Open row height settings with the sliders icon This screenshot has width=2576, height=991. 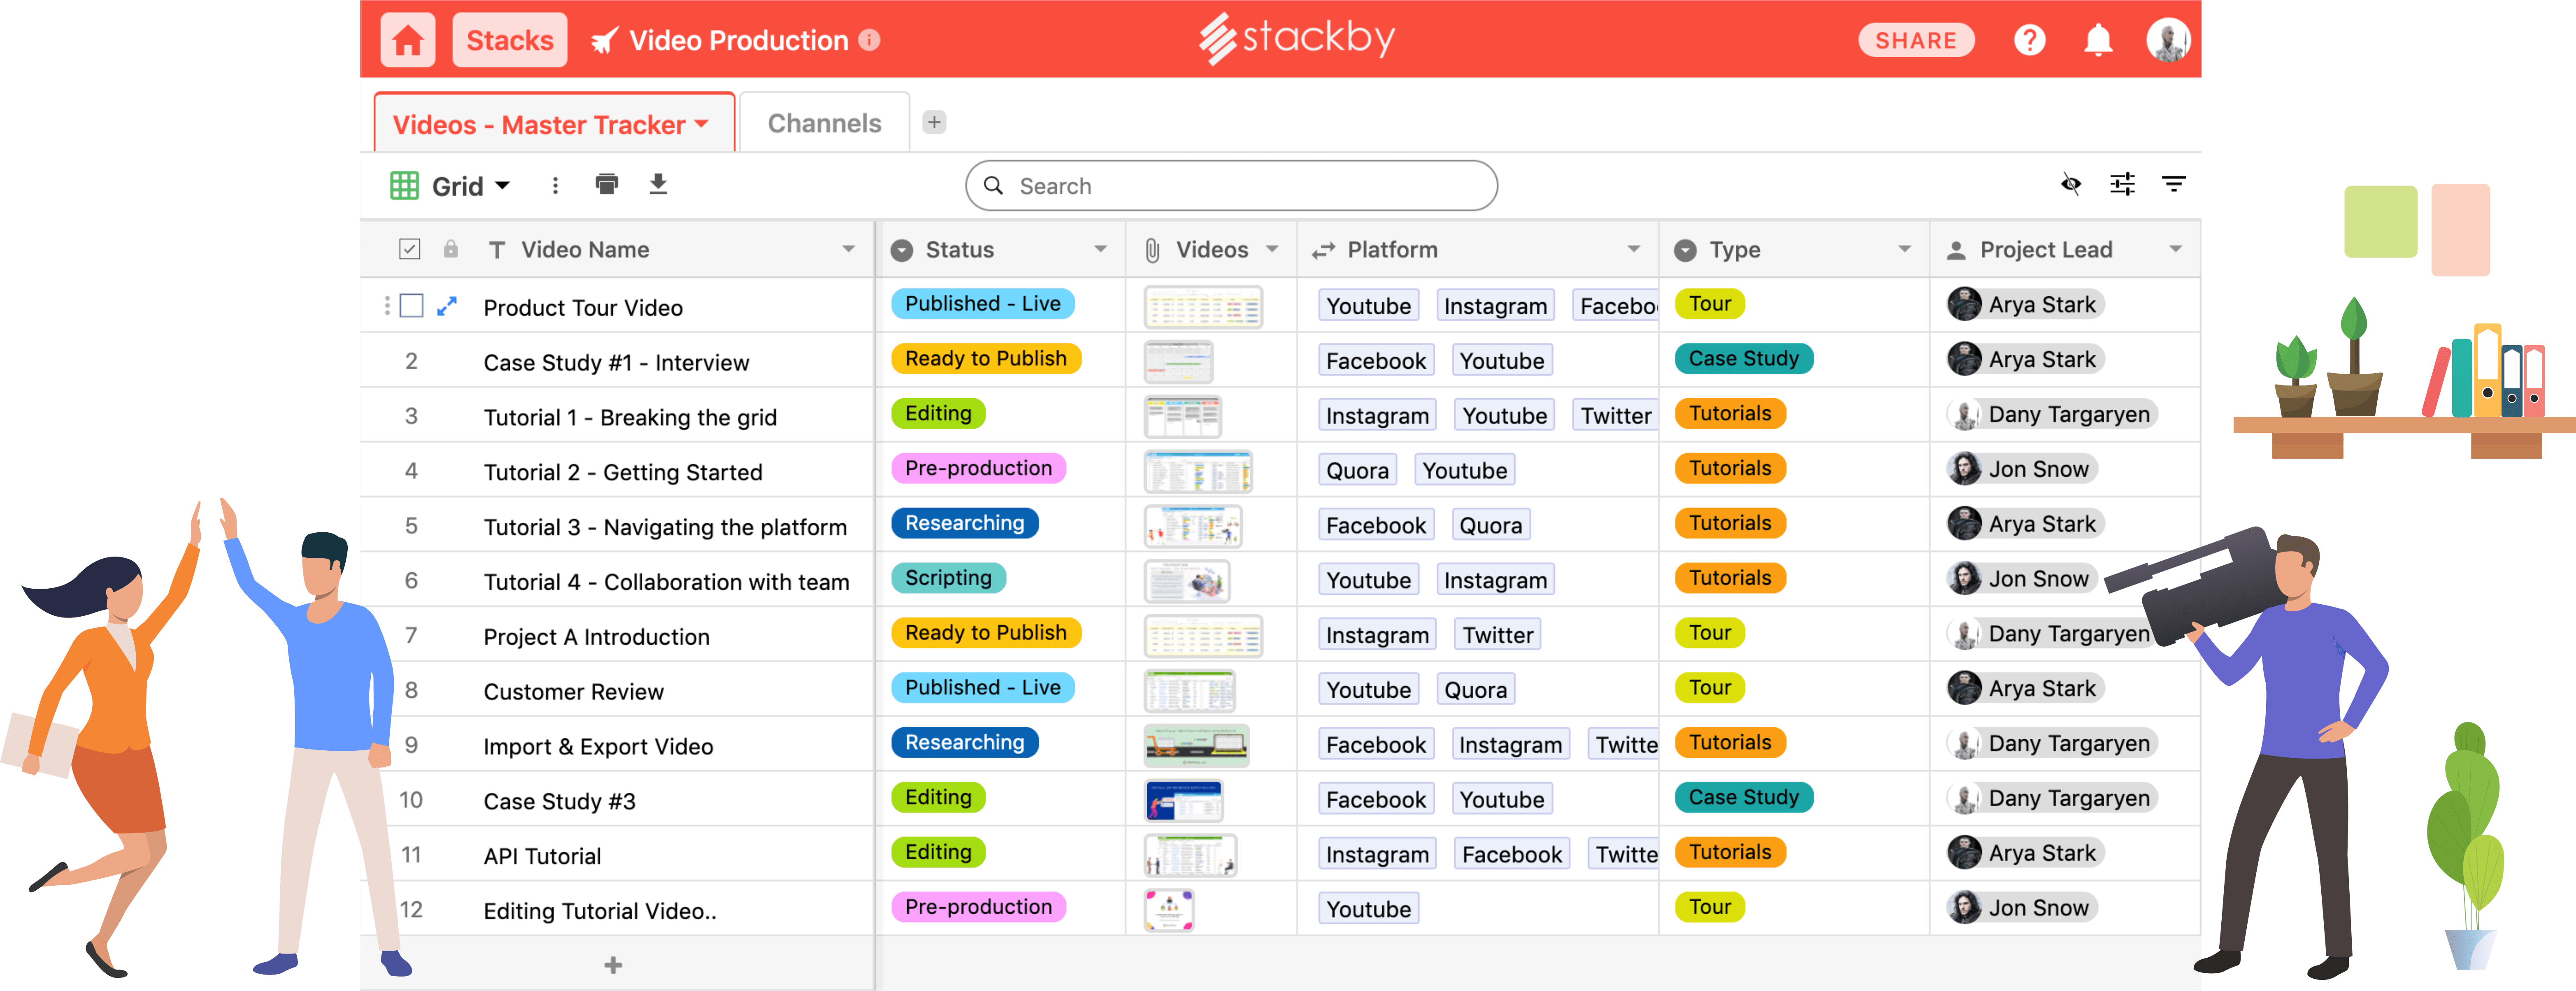(2123, 184)
